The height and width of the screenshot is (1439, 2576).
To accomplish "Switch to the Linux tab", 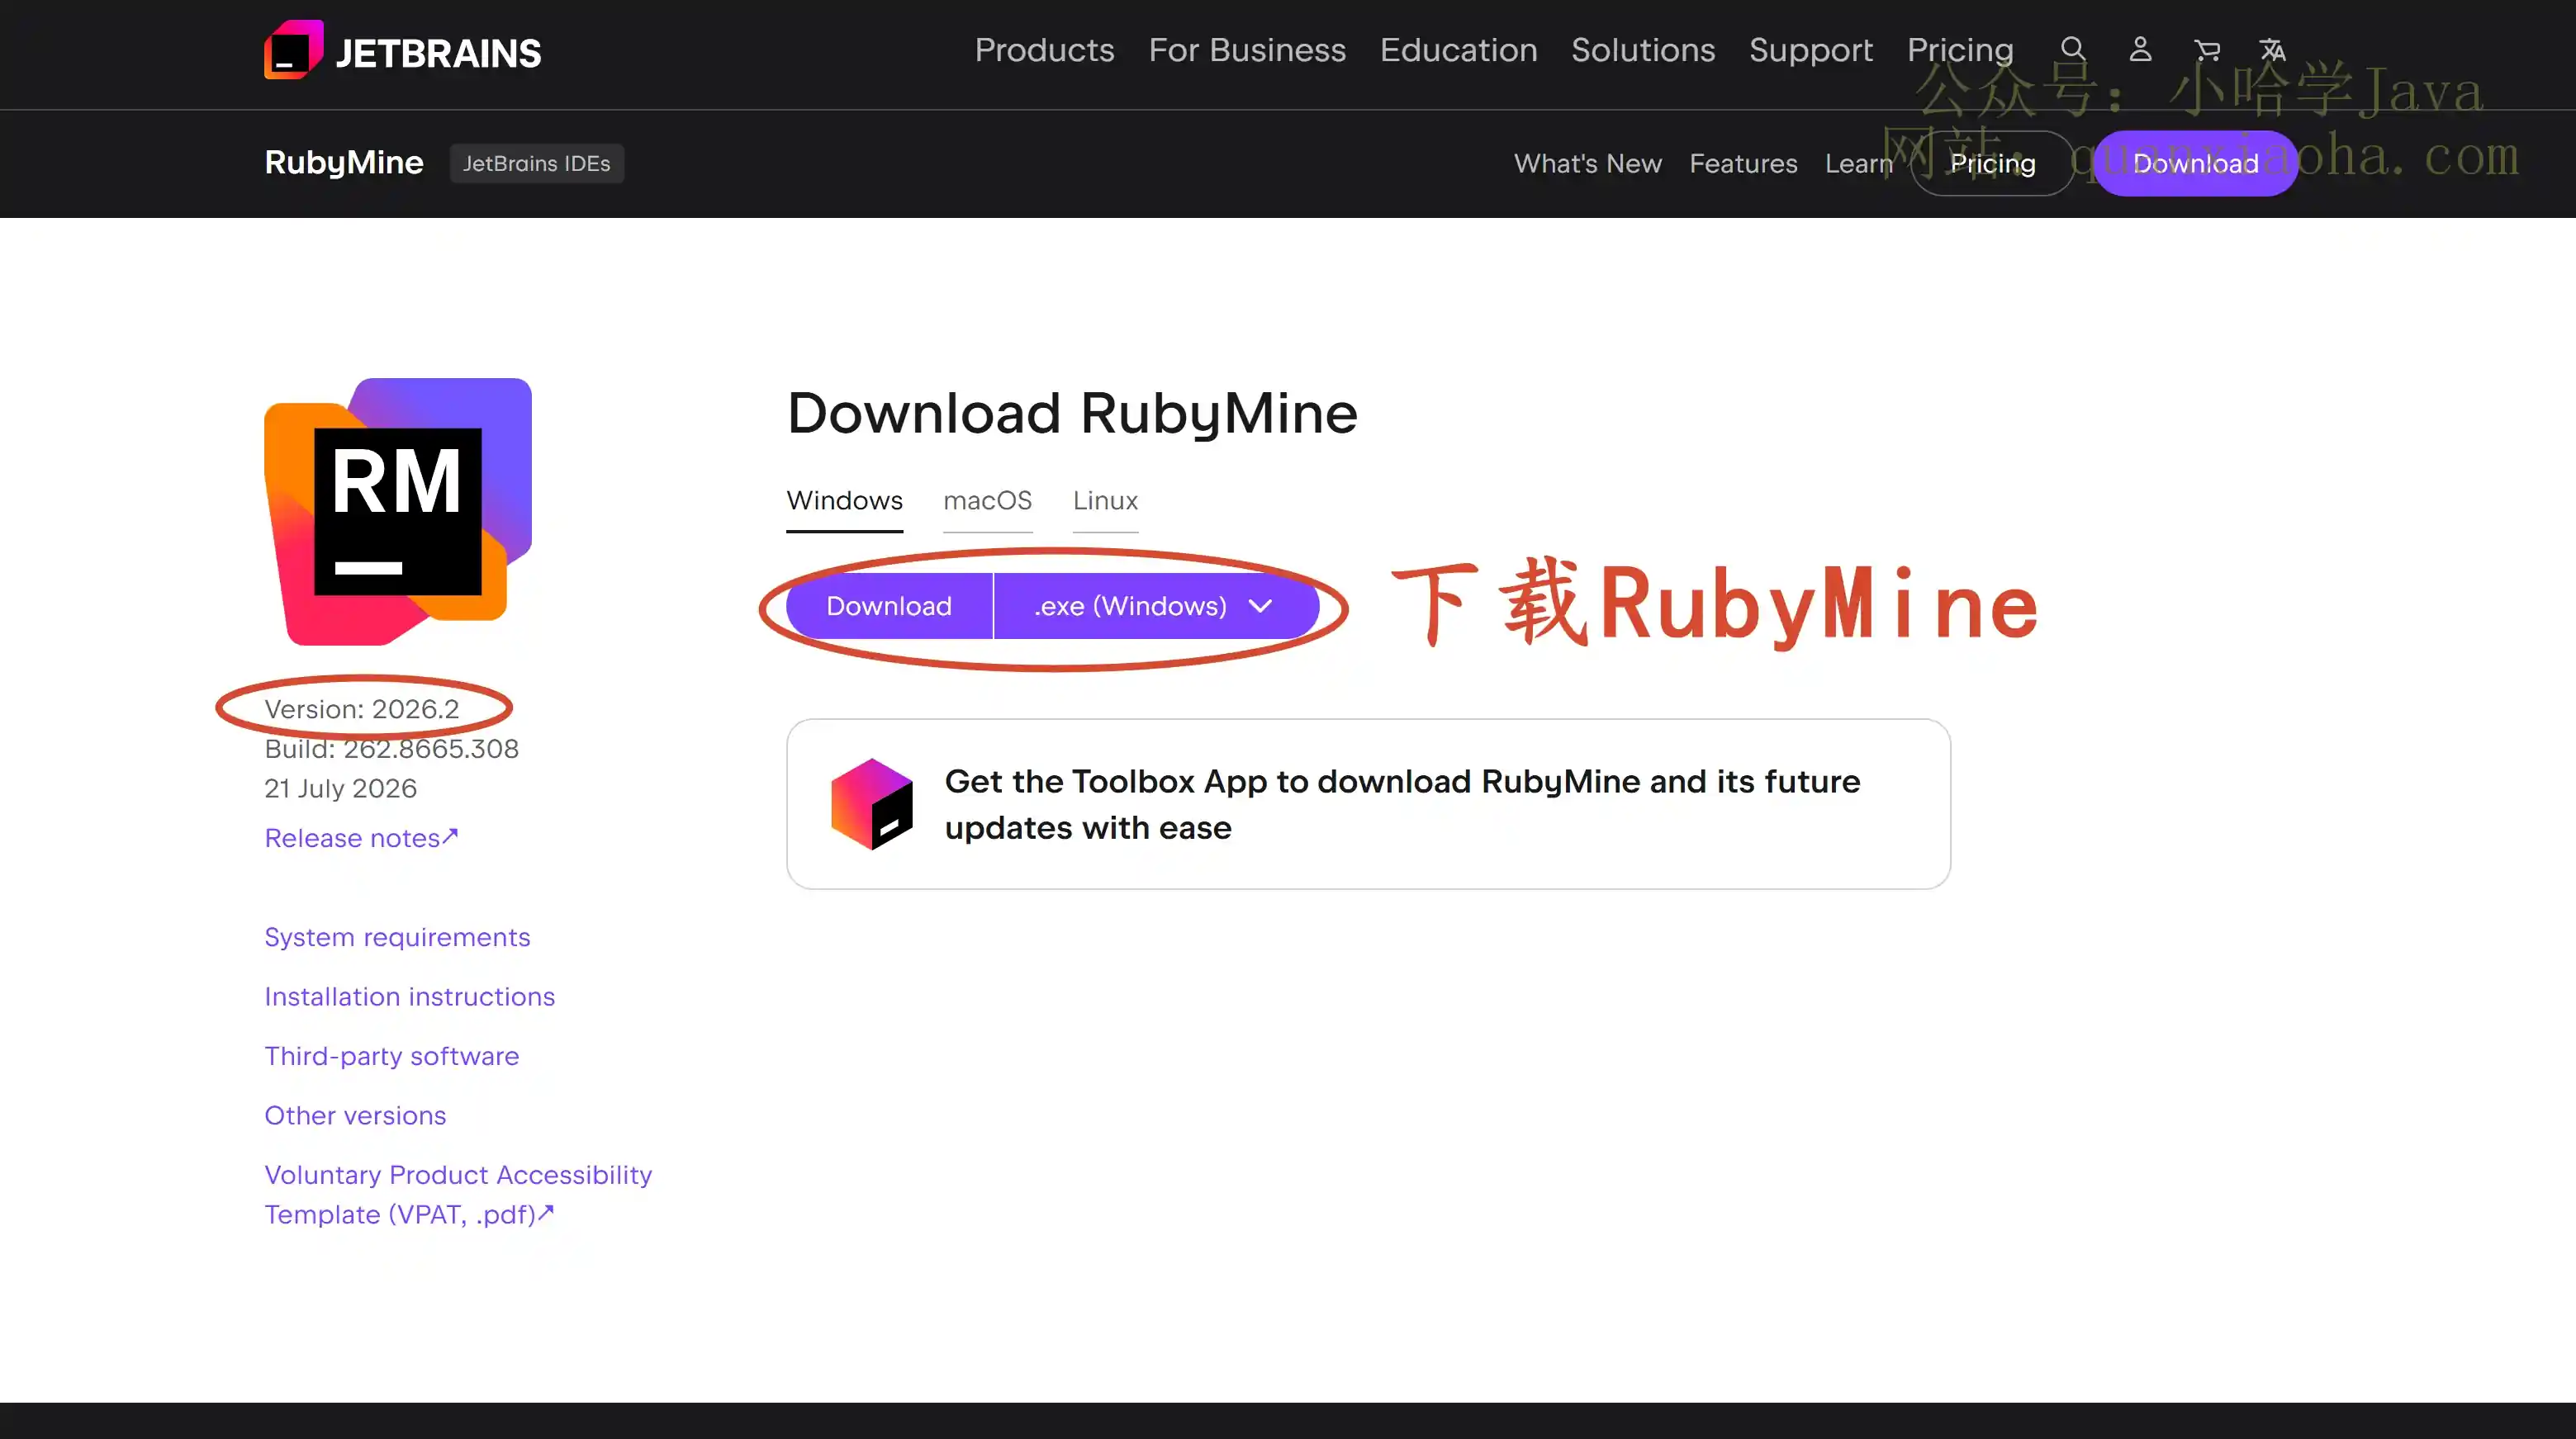I will click(x=1105, y=500).
